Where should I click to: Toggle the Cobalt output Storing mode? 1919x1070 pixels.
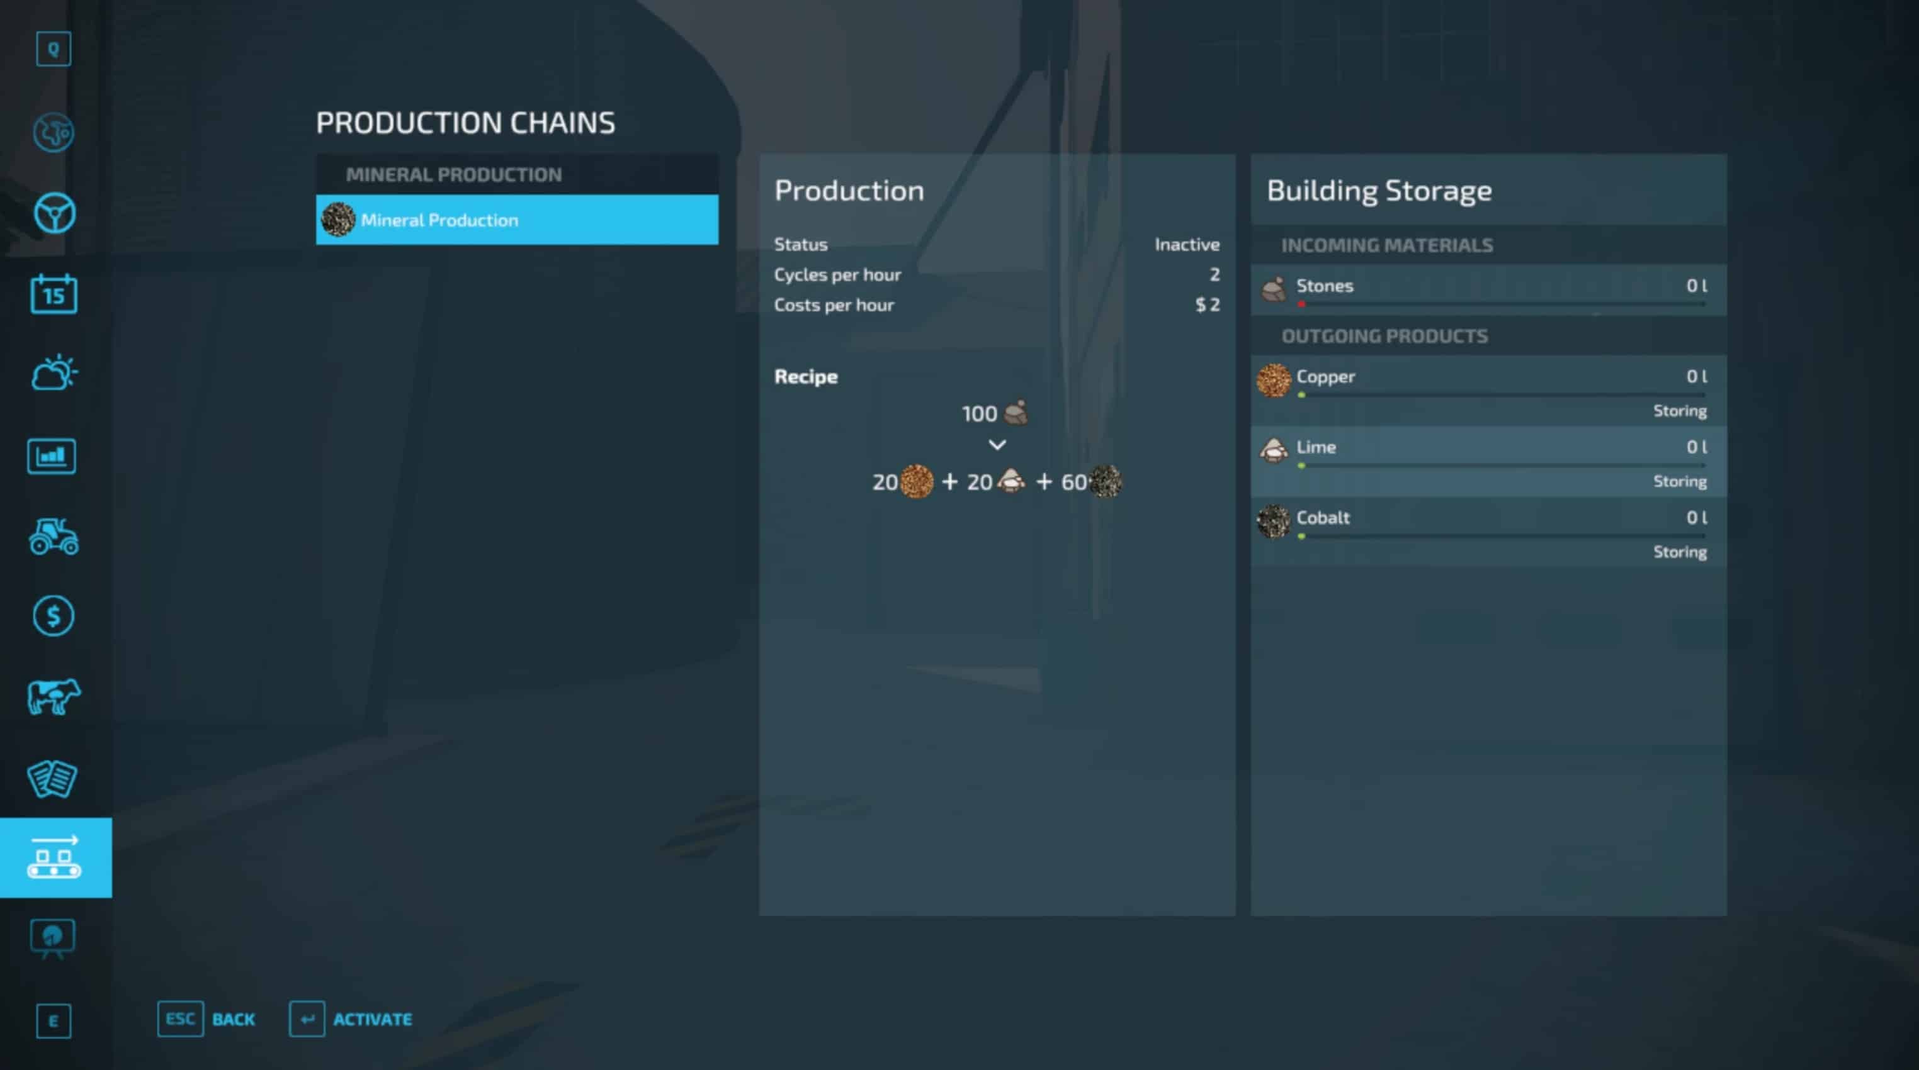1679,552
